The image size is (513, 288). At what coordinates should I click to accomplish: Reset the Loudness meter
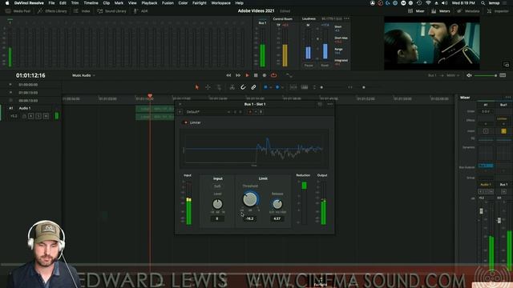point(325,66)
